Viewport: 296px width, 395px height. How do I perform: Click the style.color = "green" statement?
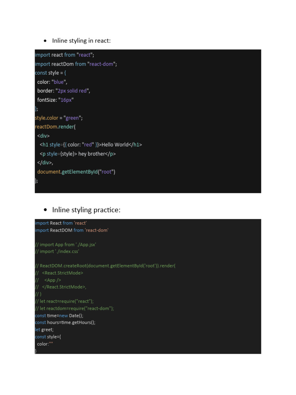click(x=59, y=118)
